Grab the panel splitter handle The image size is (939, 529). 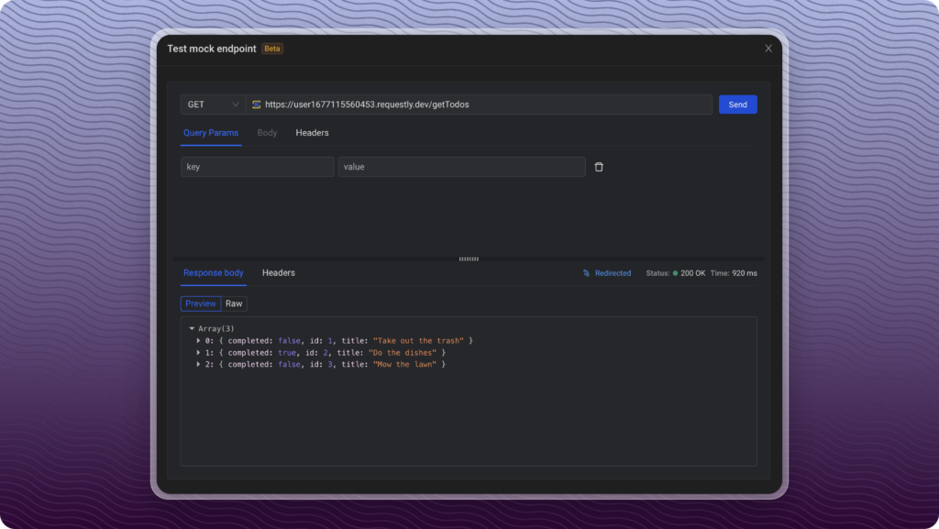pos(469,259)
